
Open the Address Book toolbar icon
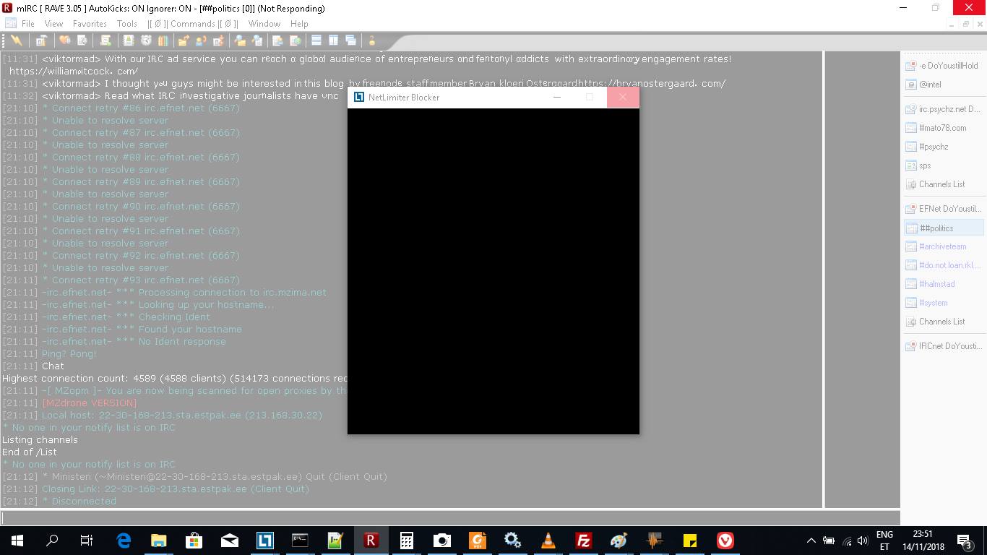[129, 40]
